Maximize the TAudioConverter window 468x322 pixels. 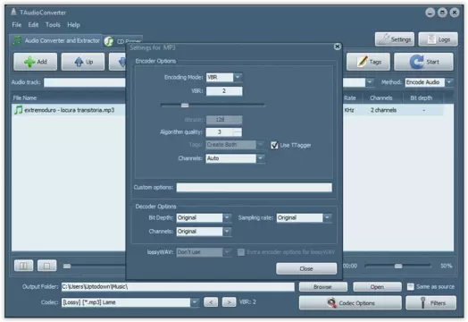coord(442,13)
